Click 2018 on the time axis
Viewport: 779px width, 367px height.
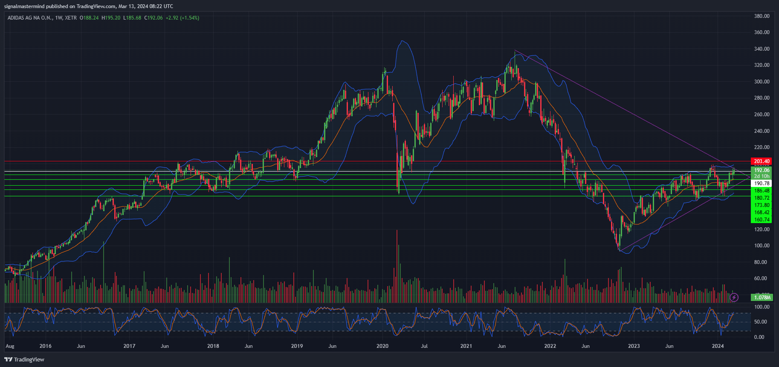[213, 346]
